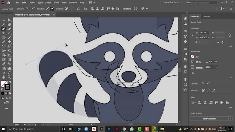Set paint type to solid Color
The image size is (235, 132).
[3, 94]
